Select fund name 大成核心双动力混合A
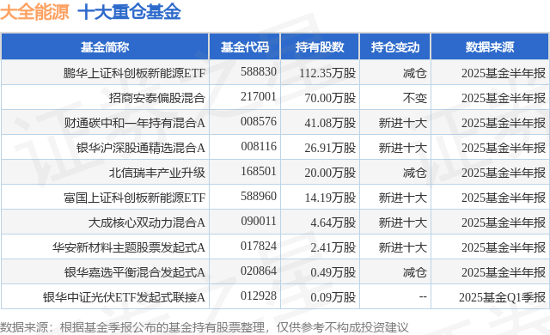This screenshot has height=335, width=550. (147, 222)
